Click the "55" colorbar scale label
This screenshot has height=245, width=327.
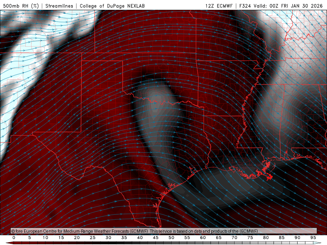pos(187,238)
